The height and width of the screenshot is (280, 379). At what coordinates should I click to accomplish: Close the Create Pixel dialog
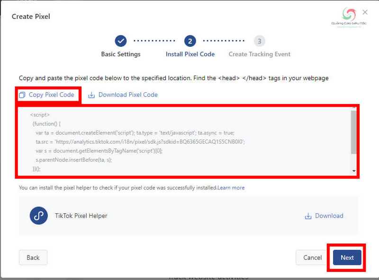pos(365,12)
